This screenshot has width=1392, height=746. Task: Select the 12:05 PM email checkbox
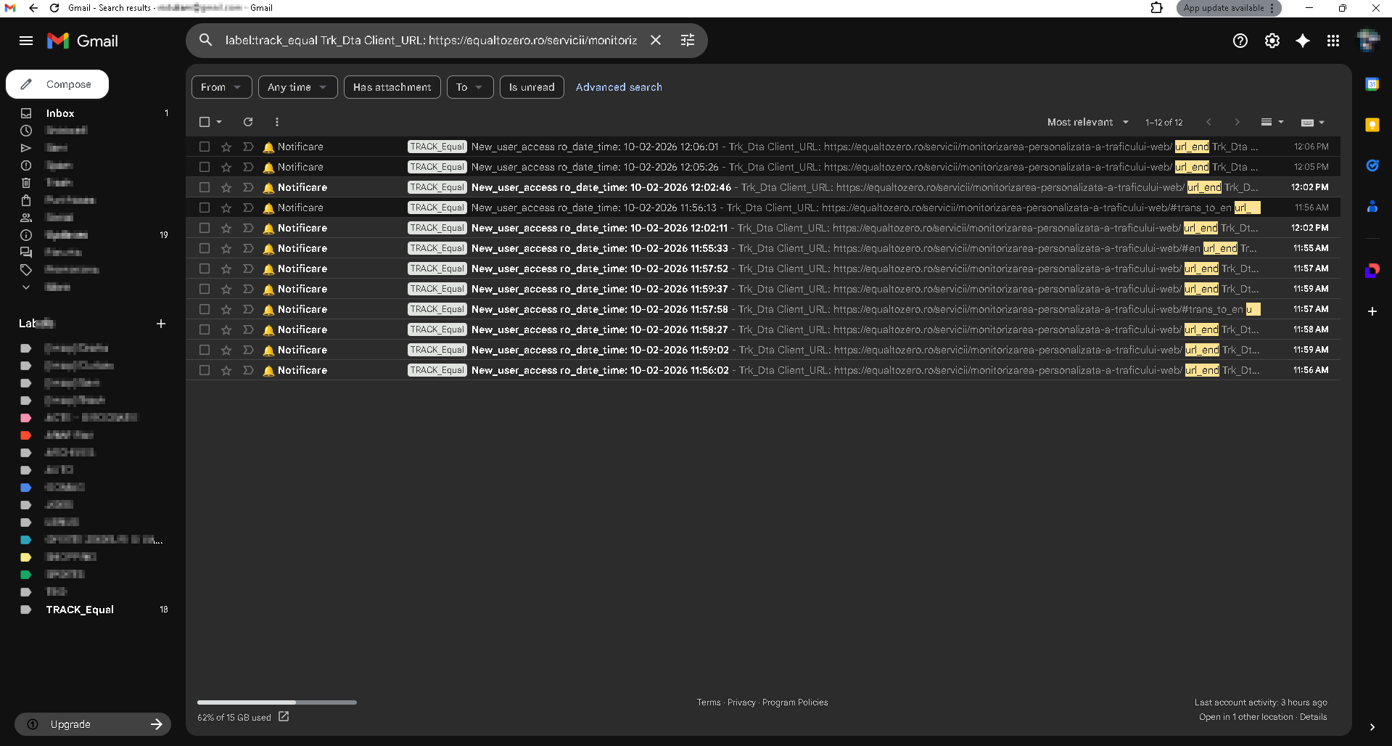tap(205, 167)
